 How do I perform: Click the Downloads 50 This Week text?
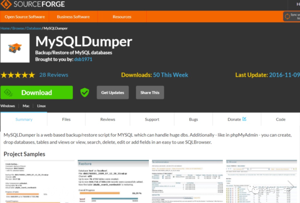154,75
